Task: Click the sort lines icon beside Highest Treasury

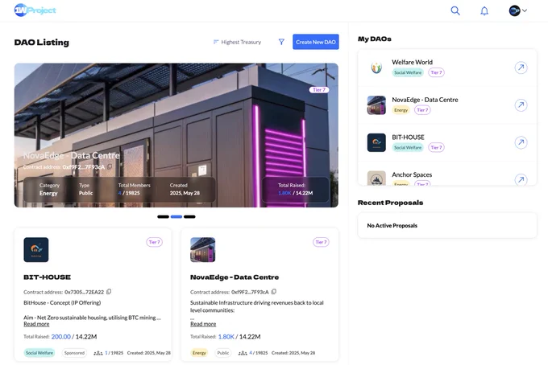Action: pos(216,42)
